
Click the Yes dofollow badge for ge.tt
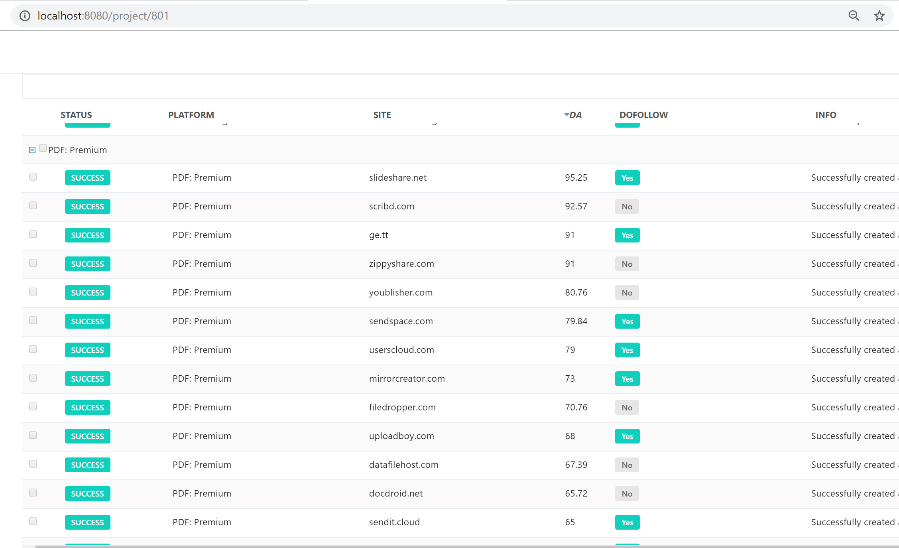628,235
